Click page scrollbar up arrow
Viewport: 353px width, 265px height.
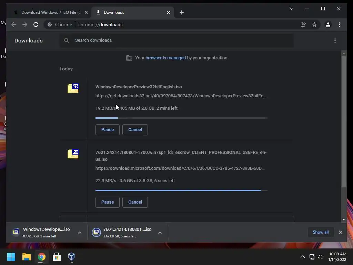[344, 53]
